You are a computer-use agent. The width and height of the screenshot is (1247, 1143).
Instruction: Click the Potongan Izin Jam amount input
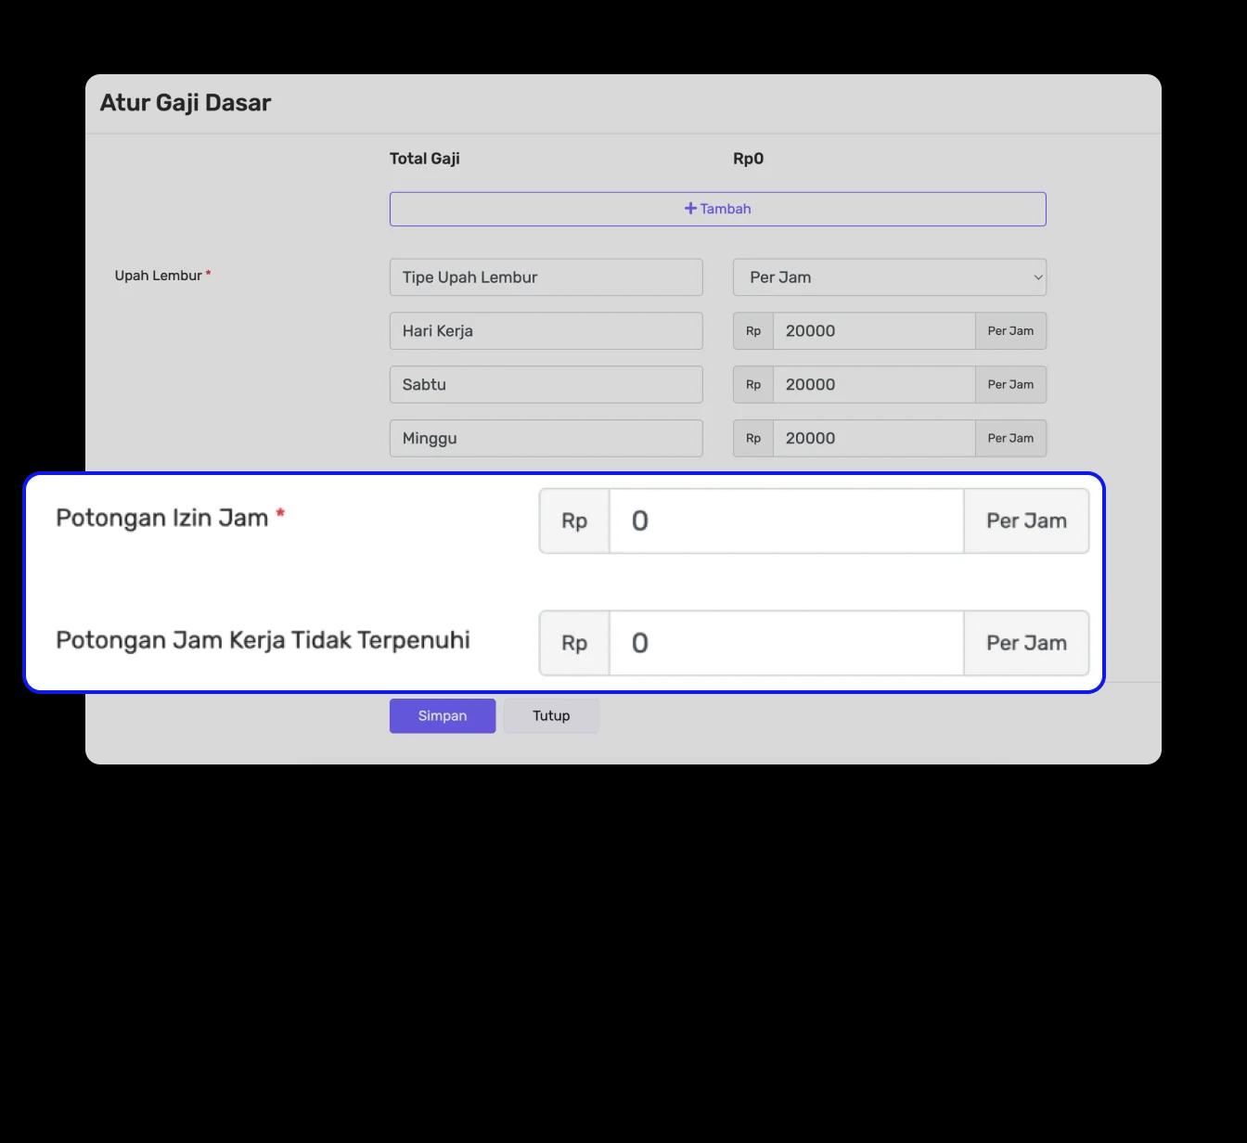point(785,521)
